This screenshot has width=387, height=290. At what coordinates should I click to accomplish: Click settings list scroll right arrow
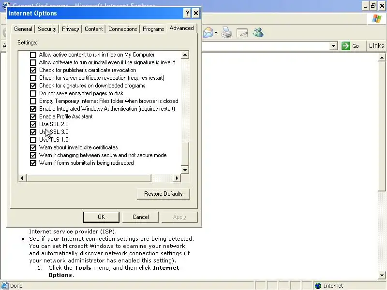(x=177, y=178)
